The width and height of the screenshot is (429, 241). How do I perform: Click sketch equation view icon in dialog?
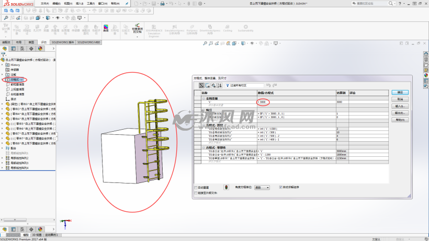(208, 86)
